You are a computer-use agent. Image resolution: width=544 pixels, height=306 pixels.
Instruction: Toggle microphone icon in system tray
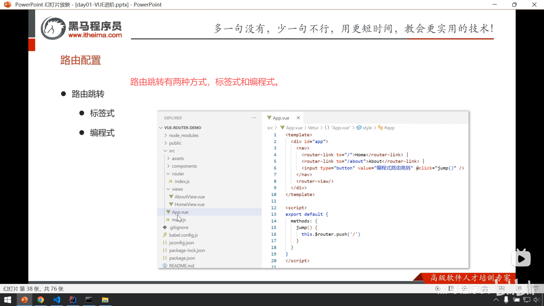506,300
